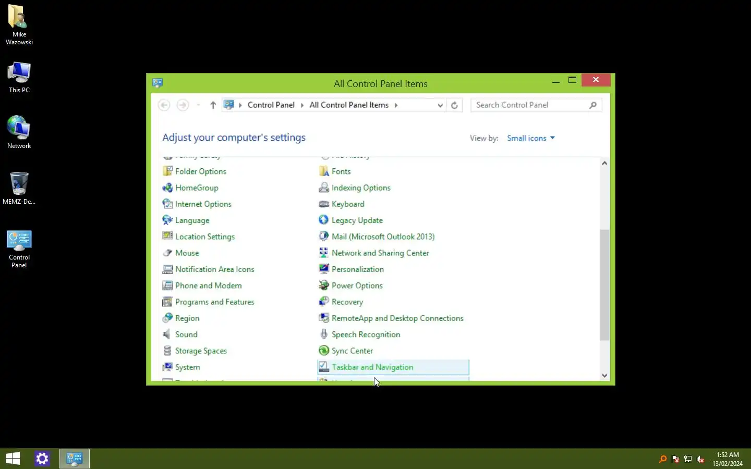Open the Windows Start button
The width and height of the screenshot is (751, 469).
[13, 459]
